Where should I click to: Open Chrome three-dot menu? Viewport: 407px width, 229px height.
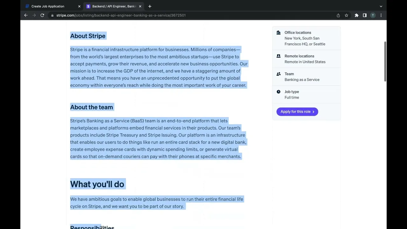[x=381, y=15]
